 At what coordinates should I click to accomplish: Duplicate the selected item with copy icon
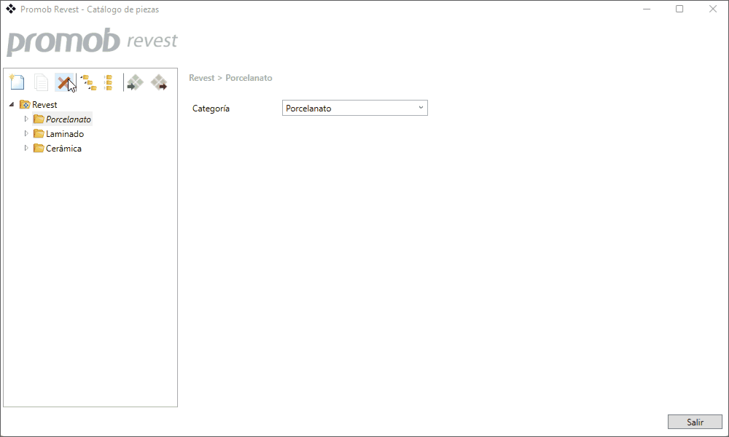(42, 82)
